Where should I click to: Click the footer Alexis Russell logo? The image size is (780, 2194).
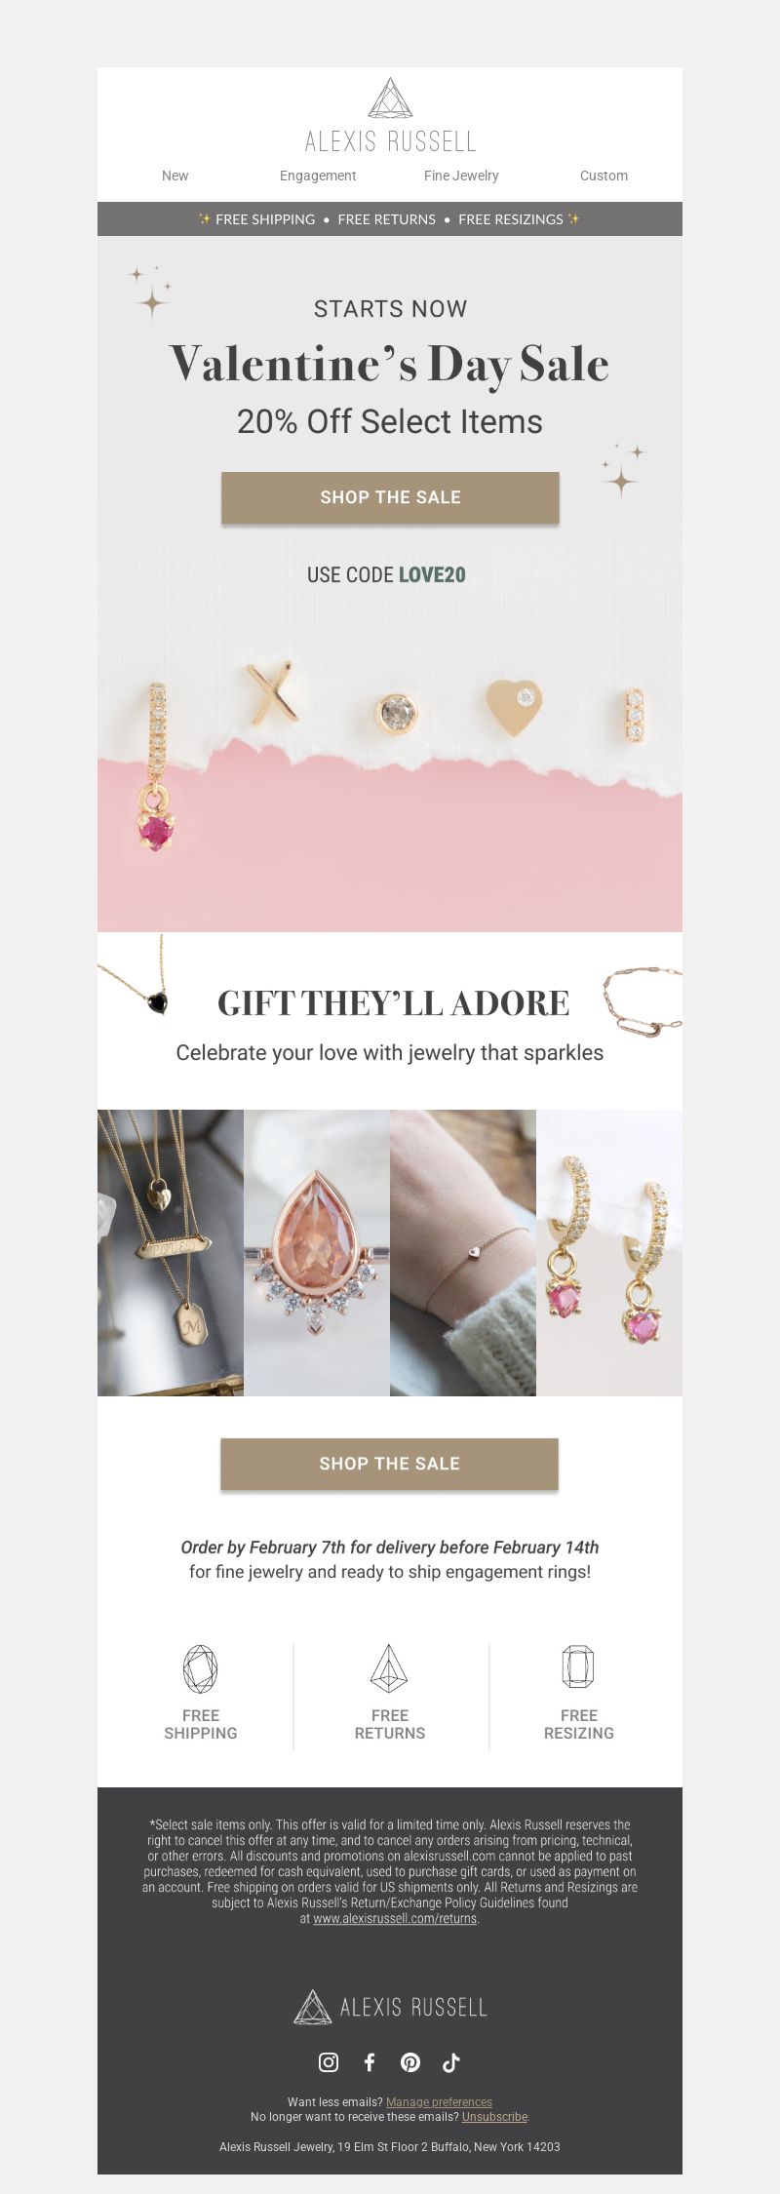point(390,2007)
